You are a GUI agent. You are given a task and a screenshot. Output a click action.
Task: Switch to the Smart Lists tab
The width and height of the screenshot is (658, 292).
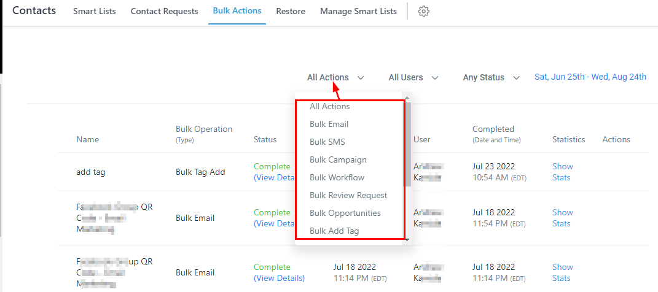(94, 11)
